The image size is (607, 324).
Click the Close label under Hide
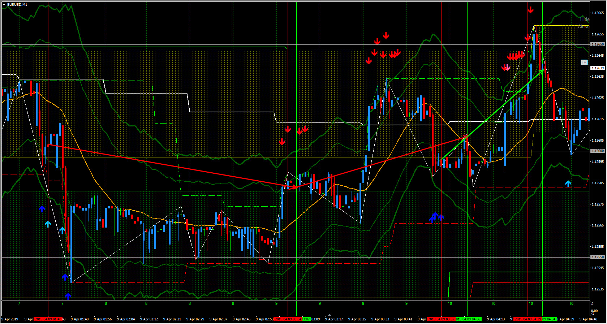pos(584,27)
